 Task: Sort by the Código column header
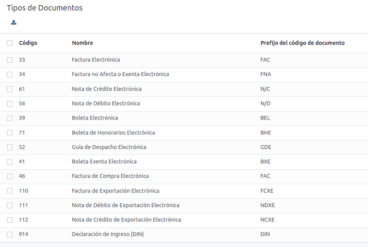coord(28,43)
